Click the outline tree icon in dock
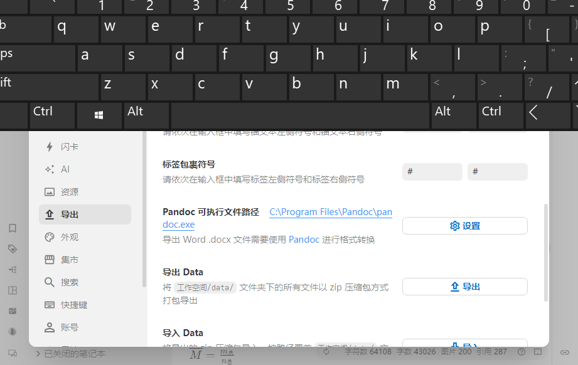The width and height of the screenshot is (578, 365). pyautogui.click(x=13, y=270)
